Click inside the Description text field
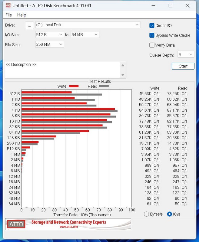Screen dimensions: 199x242 click(x=62, y=70)
